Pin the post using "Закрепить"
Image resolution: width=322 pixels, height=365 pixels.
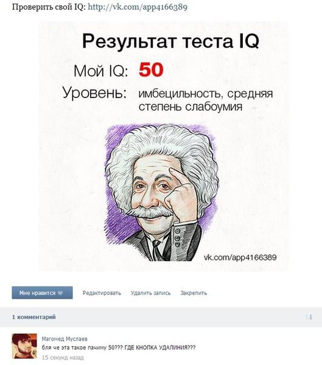[x=194, y=293]
